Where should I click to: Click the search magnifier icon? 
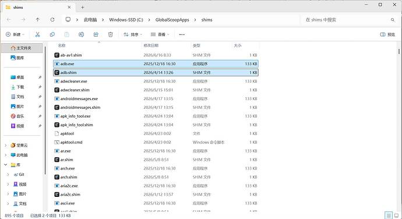pos(393,20)
